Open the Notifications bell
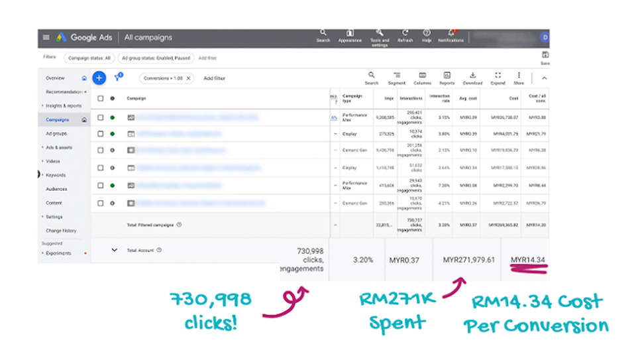The height and width of the screenshot is (362, 638). [451, 34]
